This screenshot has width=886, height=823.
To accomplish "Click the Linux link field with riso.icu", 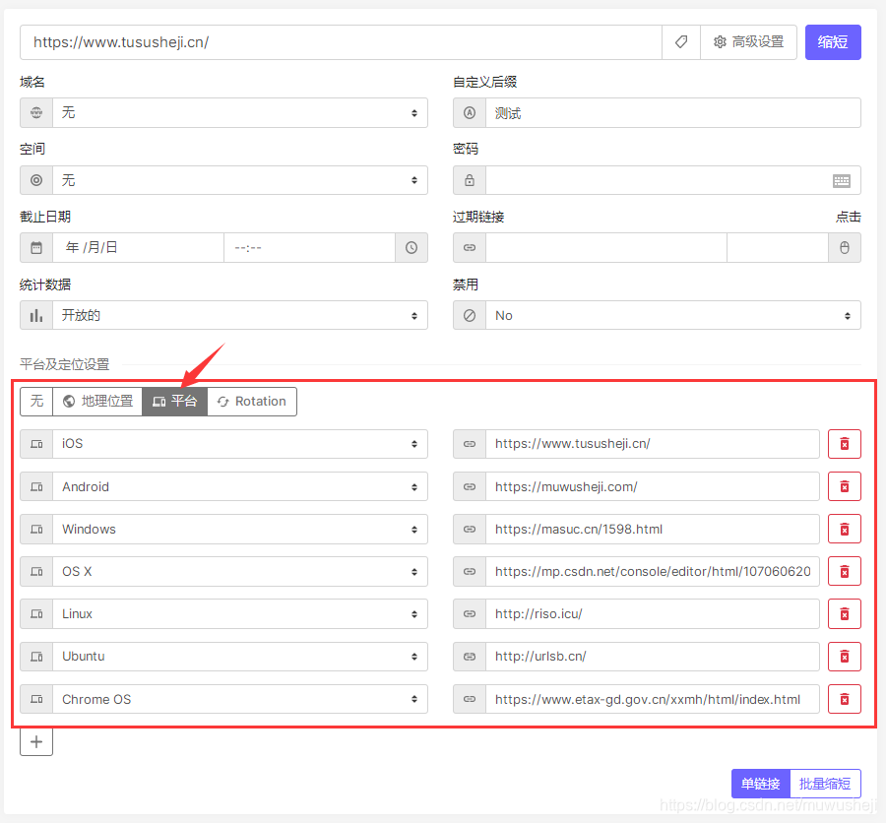I will click(x=653, y=614).
